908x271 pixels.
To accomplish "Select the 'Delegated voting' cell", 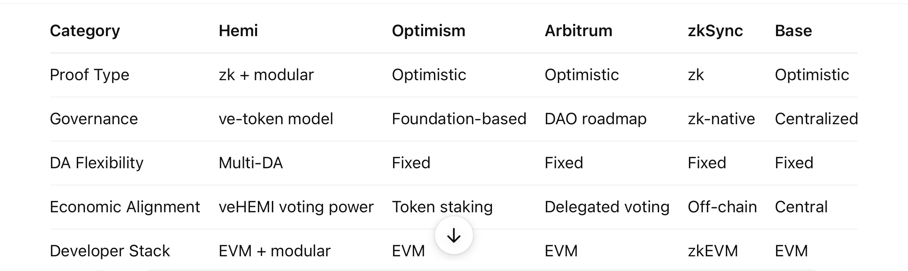I will pos(607,207).
